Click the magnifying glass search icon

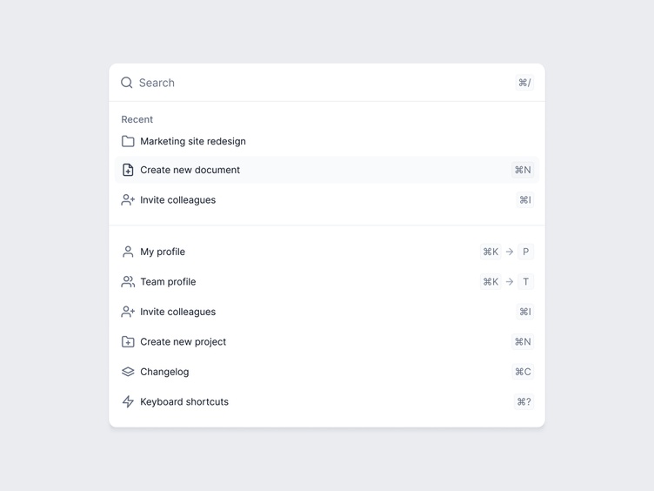(127, 83)
